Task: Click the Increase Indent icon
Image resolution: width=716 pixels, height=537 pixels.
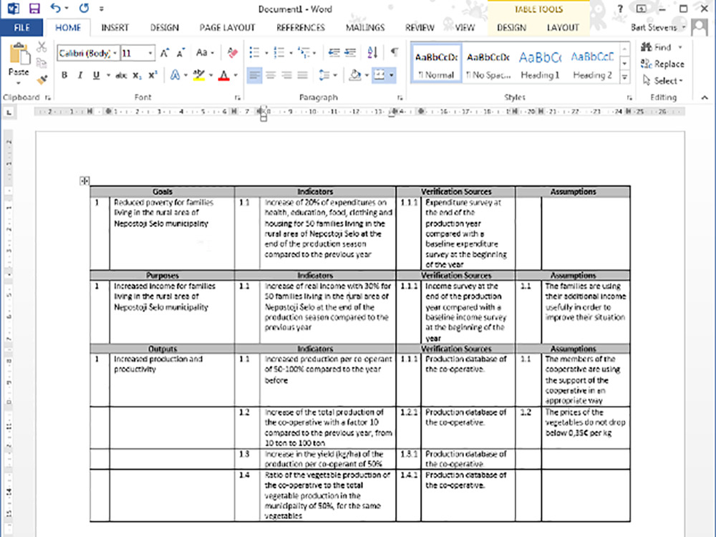Action: [x=350, y=53]
